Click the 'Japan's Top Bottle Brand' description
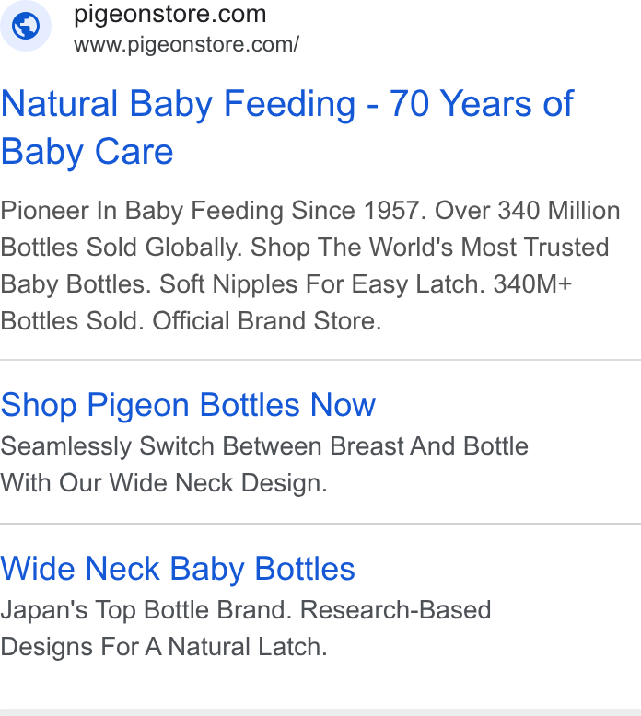 146,610
